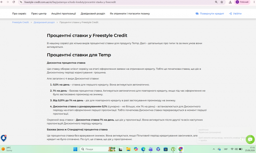This screenshot has height=153, width=256.
Task: Show hidden tray icons chevron
Action: [214, 149]
